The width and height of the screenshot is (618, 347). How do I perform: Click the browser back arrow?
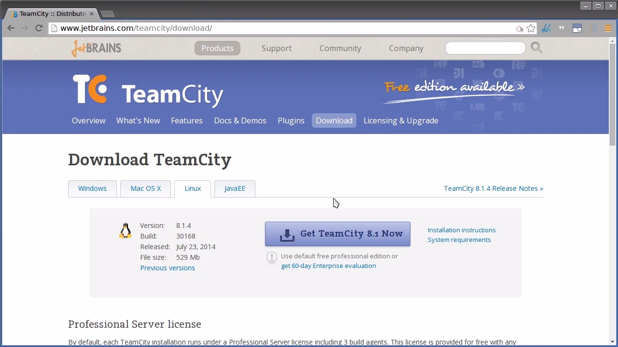(11, 28)
